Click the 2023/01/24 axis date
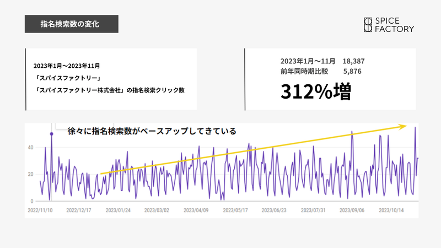The image size is (441, 248). 118,211
